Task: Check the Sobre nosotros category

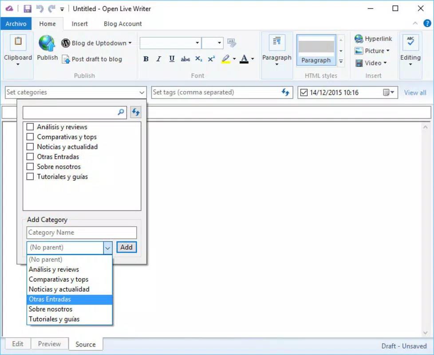Action: tap(30, 166)
